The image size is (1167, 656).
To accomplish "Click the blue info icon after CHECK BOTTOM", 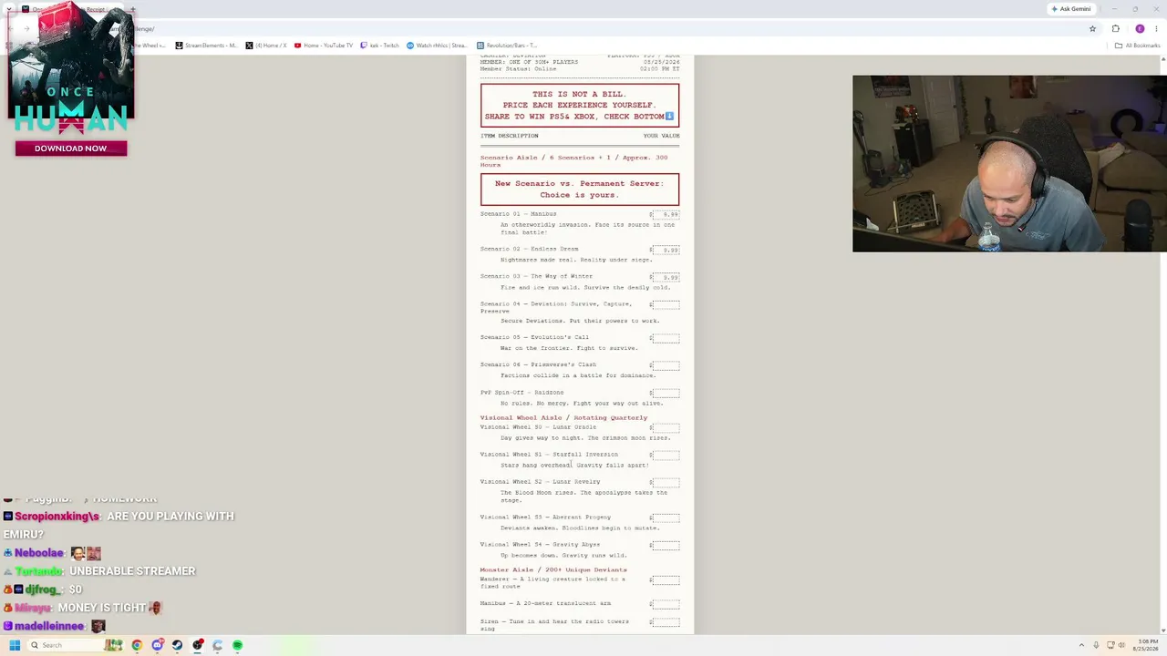I will click(669, 117).
